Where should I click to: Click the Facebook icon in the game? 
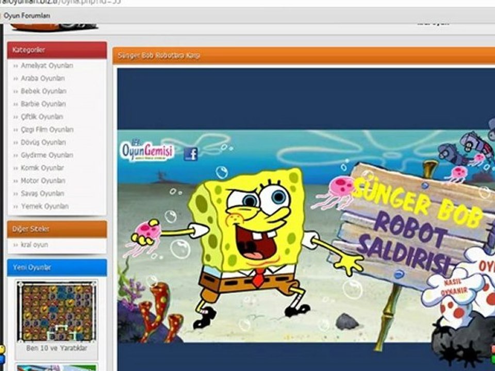[191, 154]
